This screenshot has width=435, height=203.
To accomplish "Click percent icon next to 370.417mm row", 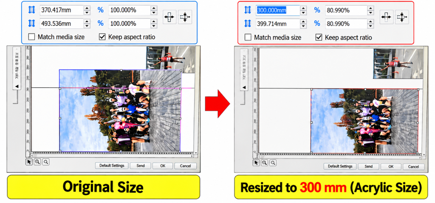I will (x=100, y=10).
